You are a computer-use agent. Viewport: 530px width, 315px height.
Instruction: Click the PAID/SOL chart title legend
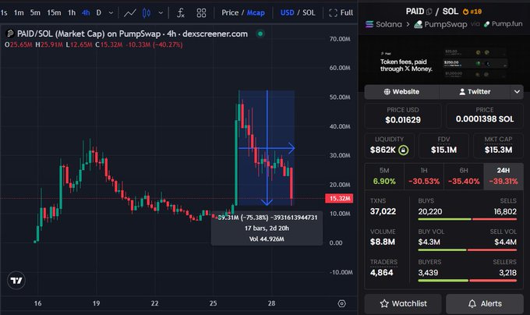click(132, 34)
